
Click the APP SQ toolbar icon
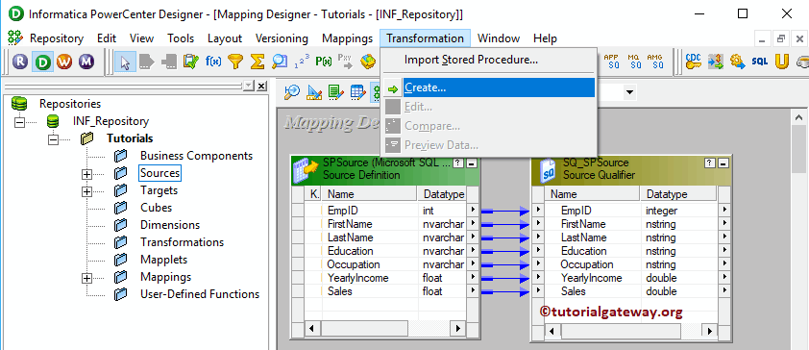612,62
